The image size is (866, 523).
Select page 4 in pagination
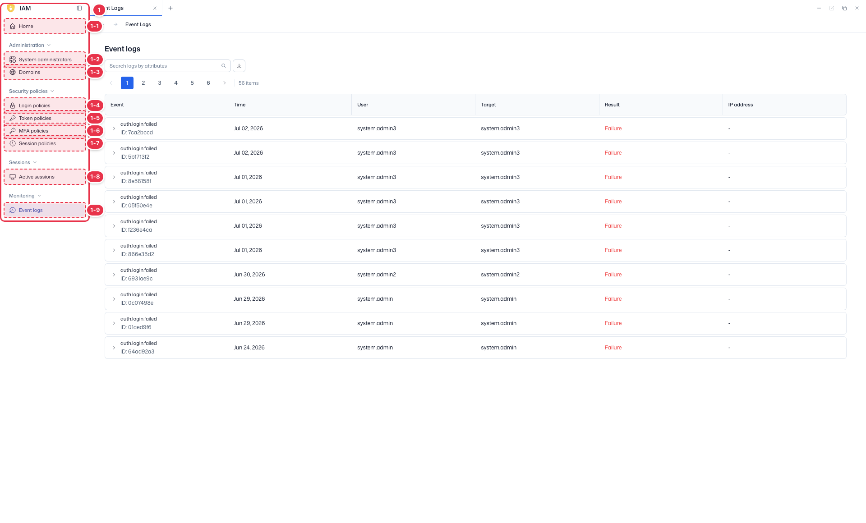176,83
